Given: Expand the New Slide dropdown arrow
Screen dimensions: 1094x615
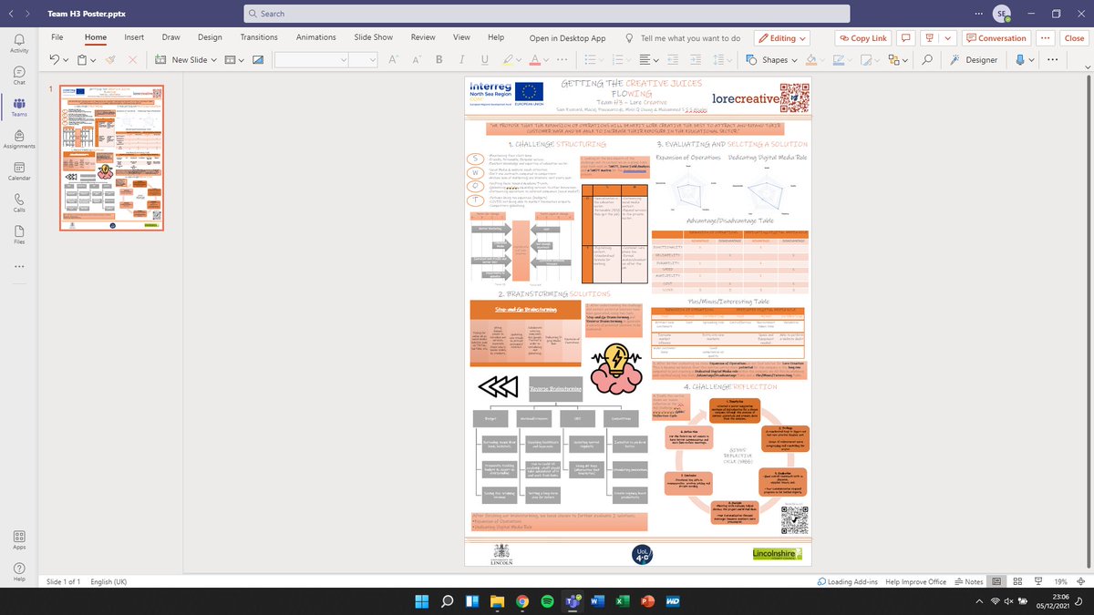Looking at the screenshot, I should coord(212,59).
